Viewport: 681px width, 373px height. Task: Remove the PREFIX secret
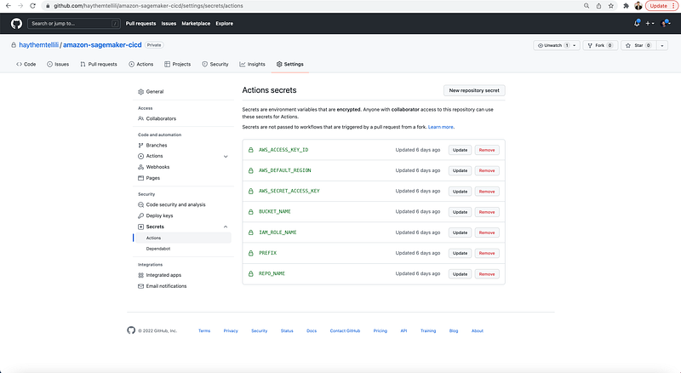(487, 253)
